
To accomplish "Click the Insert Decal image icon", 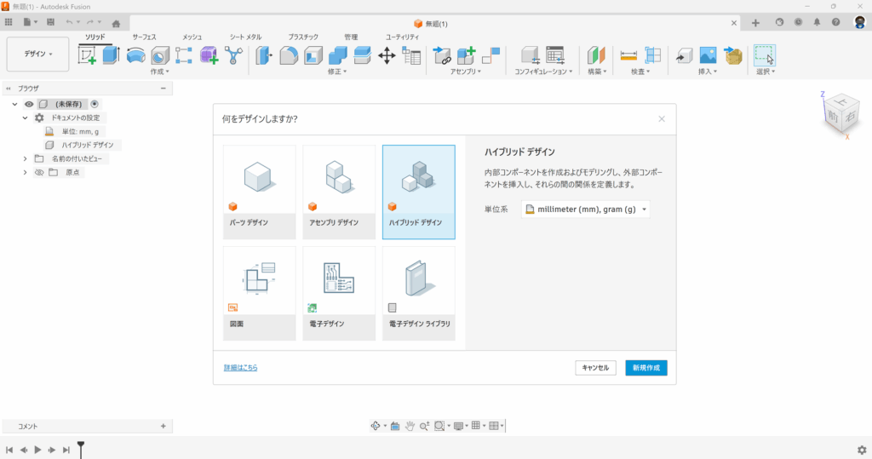I will [x=708, y=56].
